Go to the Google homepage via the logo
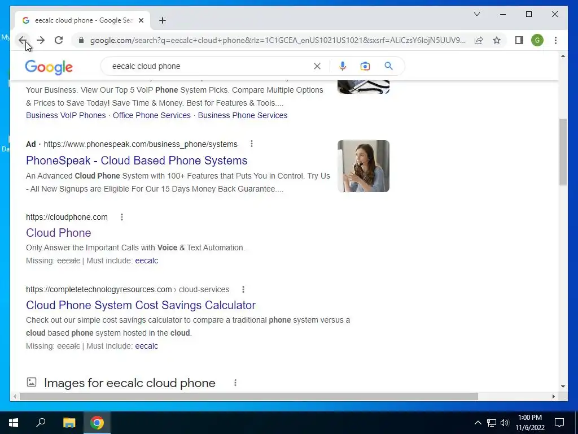578x434 pixels. point(49,67)
